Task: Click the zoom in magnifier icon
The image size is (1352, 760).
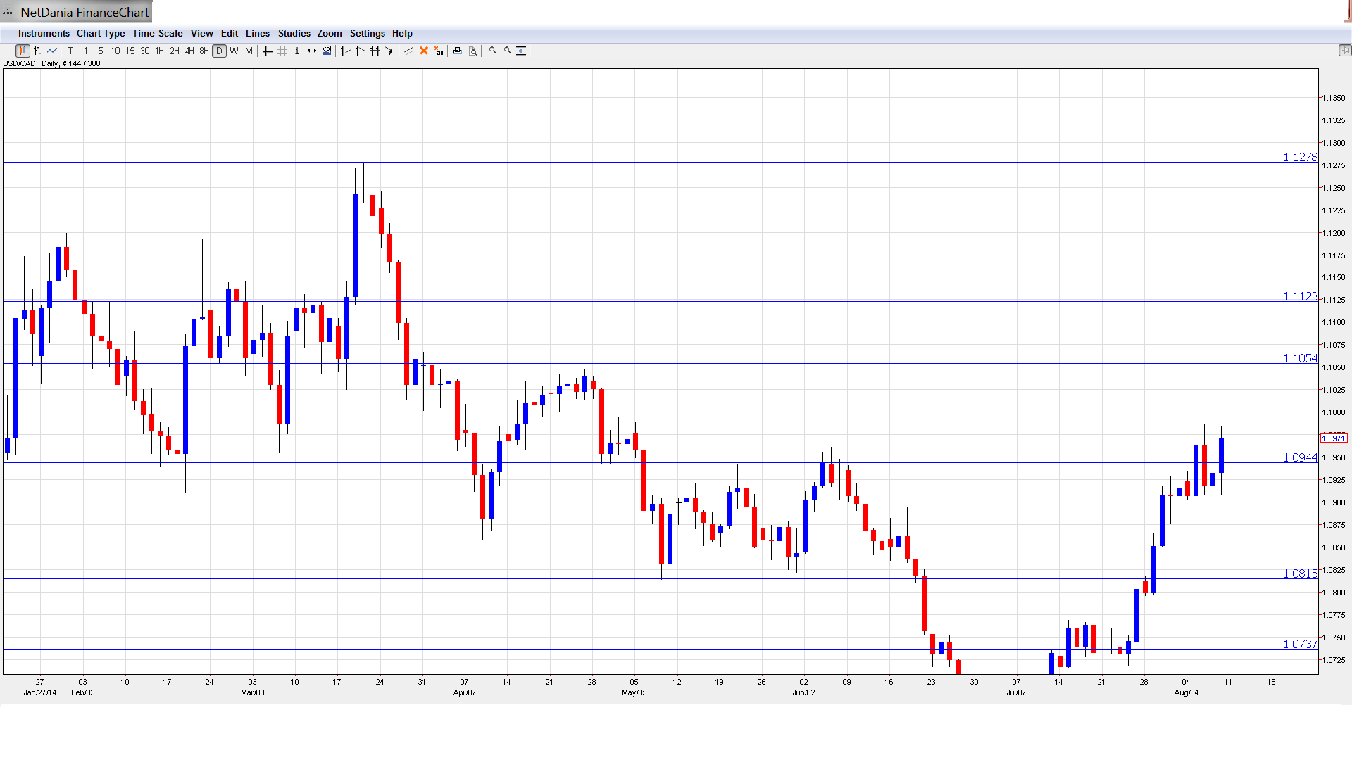Action: pos(492,51)
